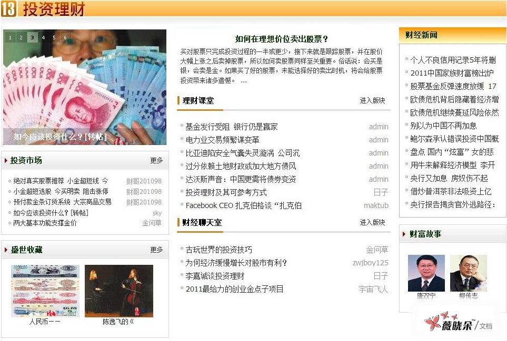The image size is (507, 341).
Task: Open 进入版块 for 财经聊天室
Action: click(x=372, y=223)
